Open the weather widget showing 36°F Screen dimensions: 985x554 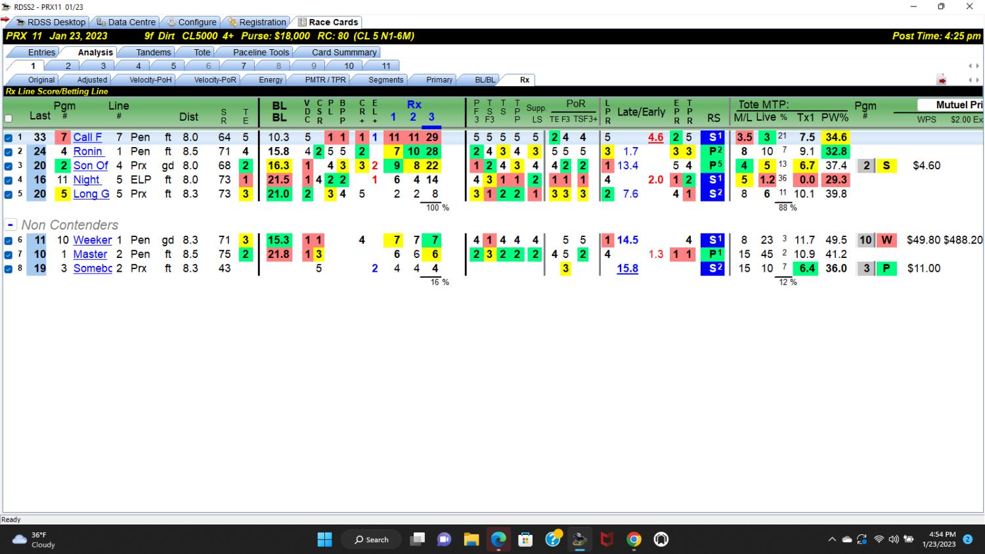pos(34,540)
